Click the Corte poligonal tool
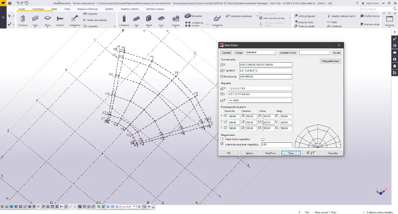The image size is (398, 214). click(305, 16)
